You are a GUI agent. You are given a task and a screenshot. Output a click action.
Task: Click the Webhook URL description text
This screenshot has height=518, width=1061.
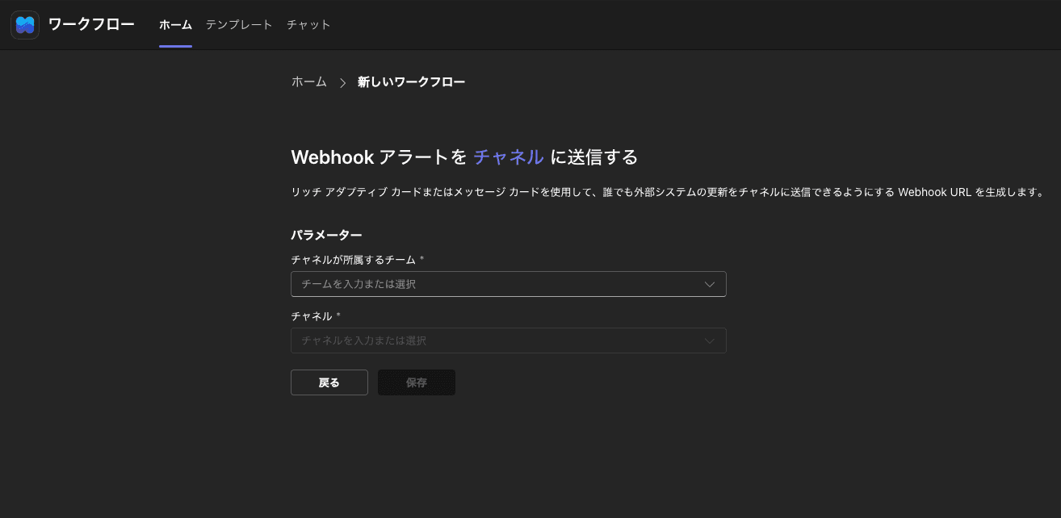point(667,193)
